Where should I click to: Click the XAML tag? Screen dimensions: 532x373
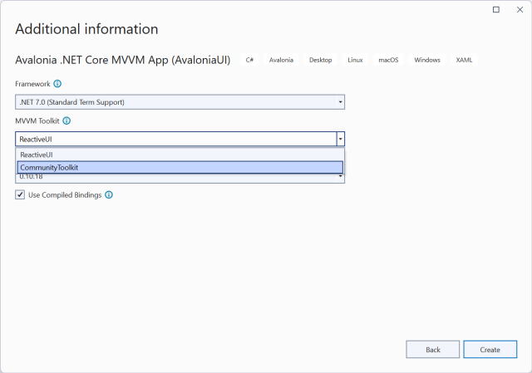(464, 60)
